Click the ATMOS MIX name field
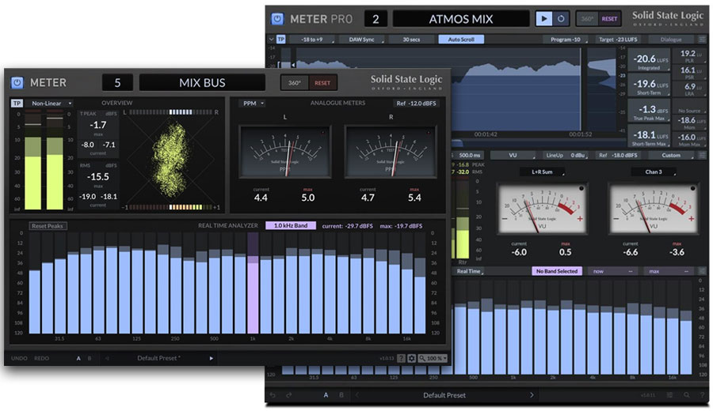This screenshot has width=713, height=411. pos(461,19)
